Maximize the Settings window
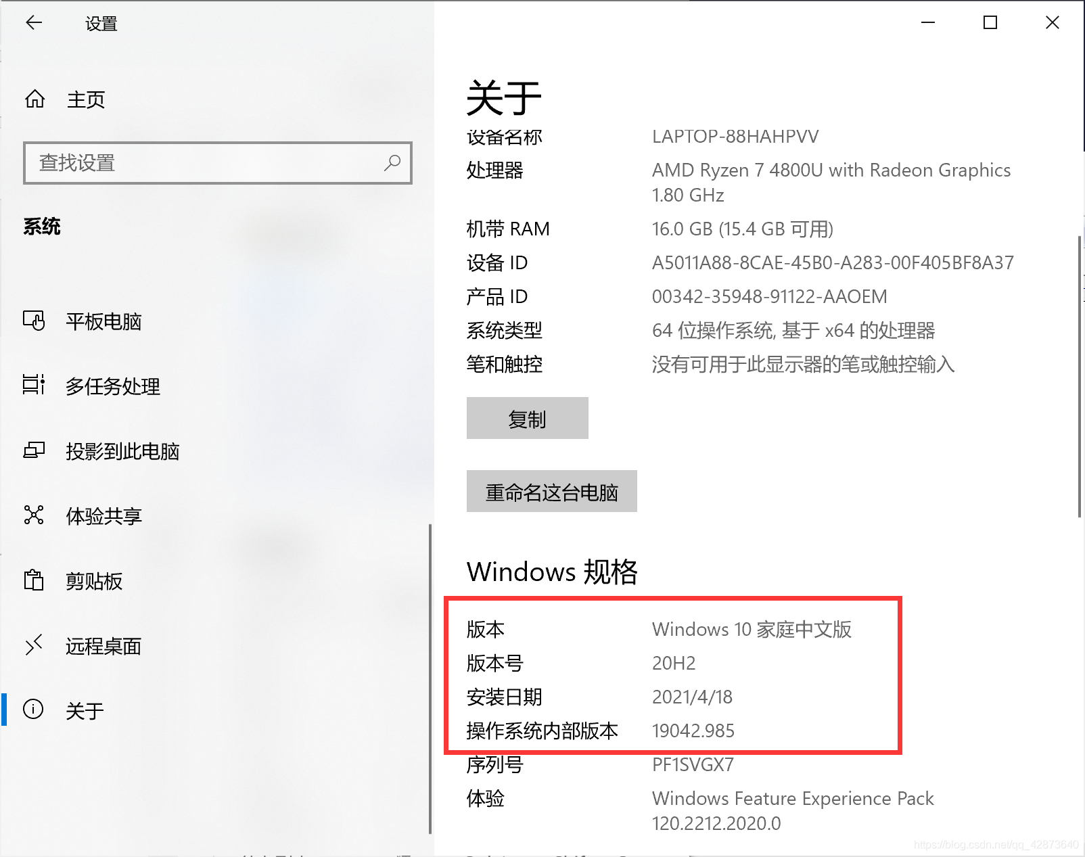 coord(990,23)
